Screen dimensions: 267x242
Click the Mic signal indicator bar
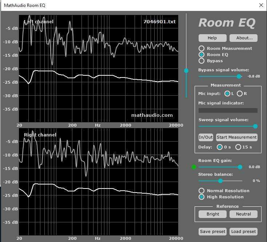pyautogui.click(x=228, y=111)
